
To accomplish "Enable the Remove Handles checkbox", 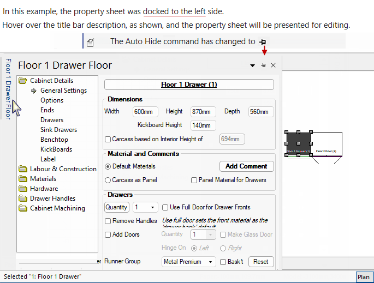I will (x=108, y=221).
